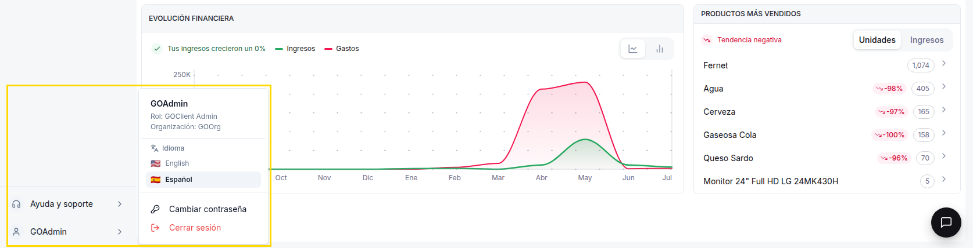This screenshot has height=248, width=973.
Task: Toggle the Gastos series in chart legend
Action: (342, 49)
